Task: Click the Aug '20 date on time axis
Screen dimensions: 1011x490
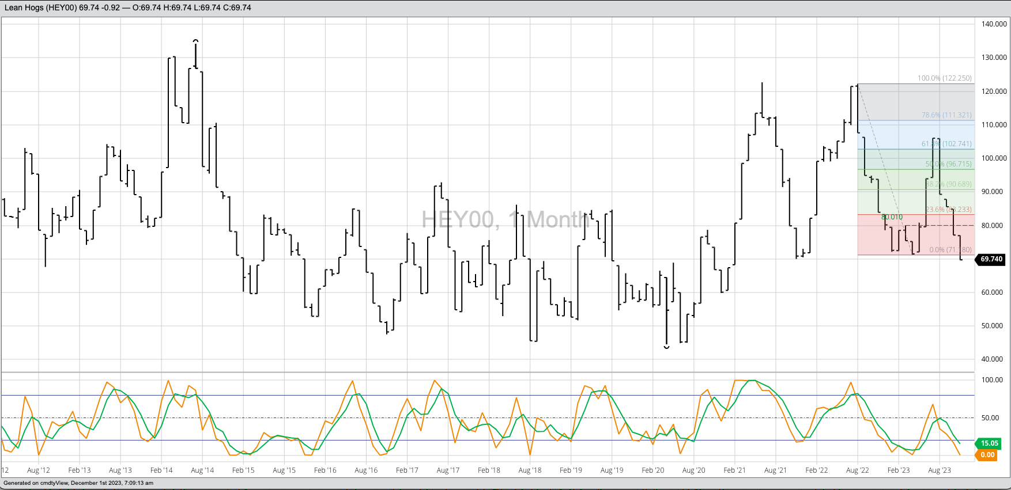Action: [693, 470]
